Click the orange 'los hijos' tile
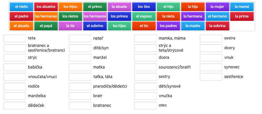 [x=70, y=7]
